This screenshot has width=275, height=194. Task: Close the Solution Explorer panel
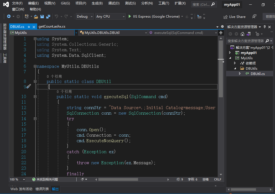269,27
